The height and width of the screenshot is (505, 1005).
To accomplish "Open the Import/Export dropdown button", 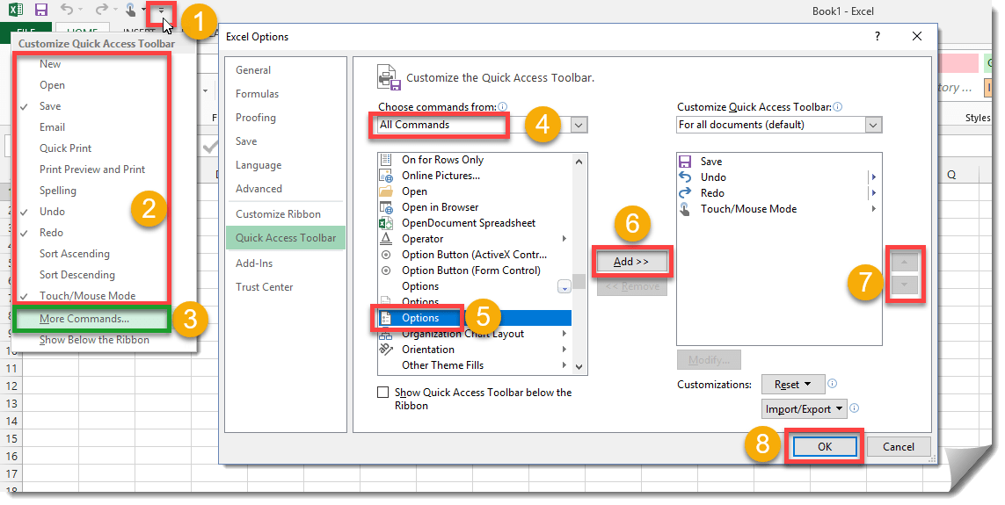I will point(805,409).
